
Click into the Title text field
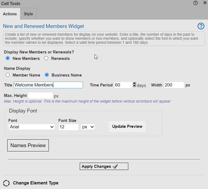48,85
